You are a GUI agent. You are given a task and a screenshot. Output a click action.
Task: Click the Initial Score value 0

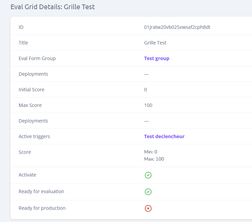[146, 90]
